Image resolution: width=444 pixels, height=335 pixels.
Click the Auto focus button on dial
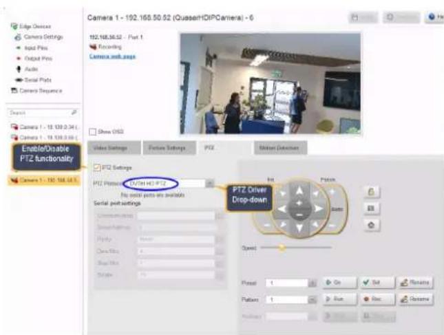(337, 209)
